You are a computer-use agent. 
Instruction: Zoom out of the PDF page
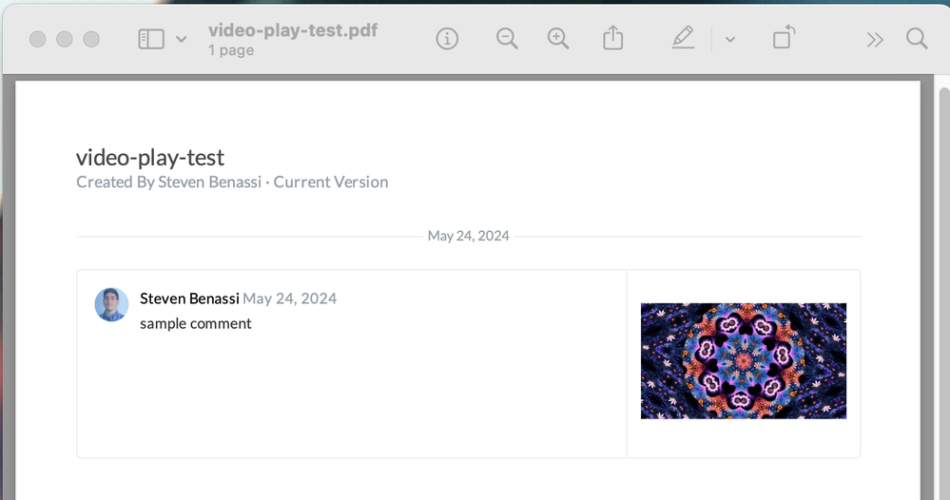tap(507, 39)
